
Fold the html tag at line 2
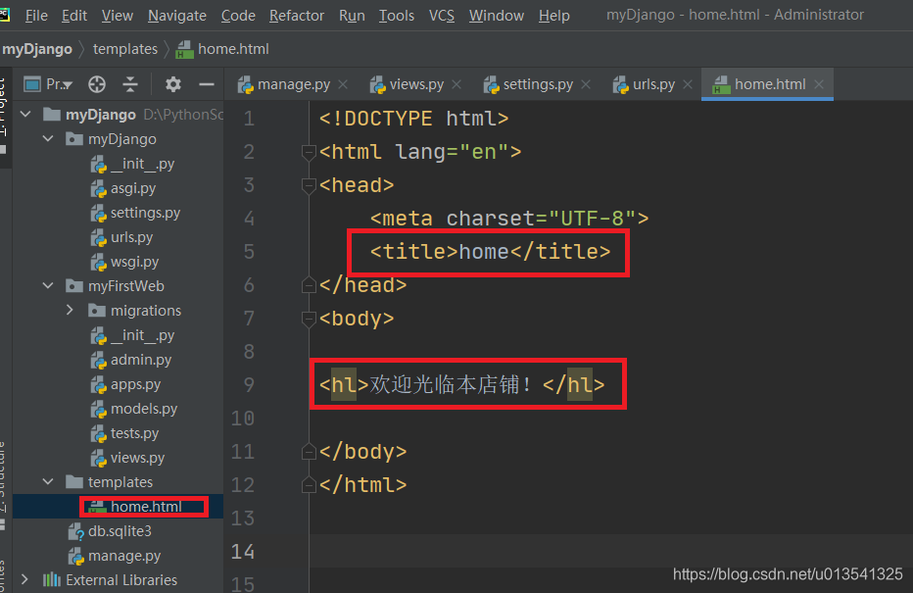(309, 152)
